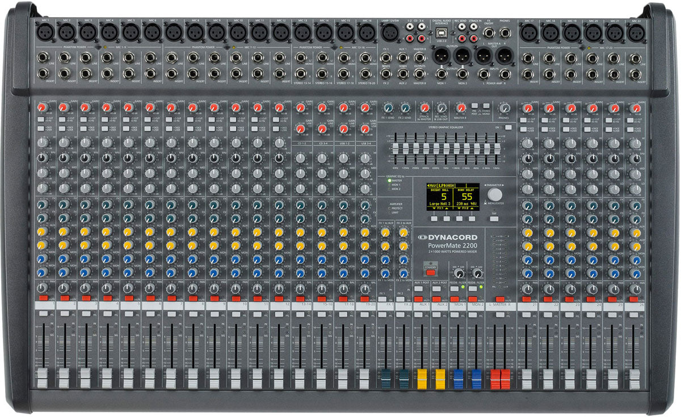The image size is (681, 417).
Task: Click the dark teal FX 1 fader
Action: pos(386,378)
